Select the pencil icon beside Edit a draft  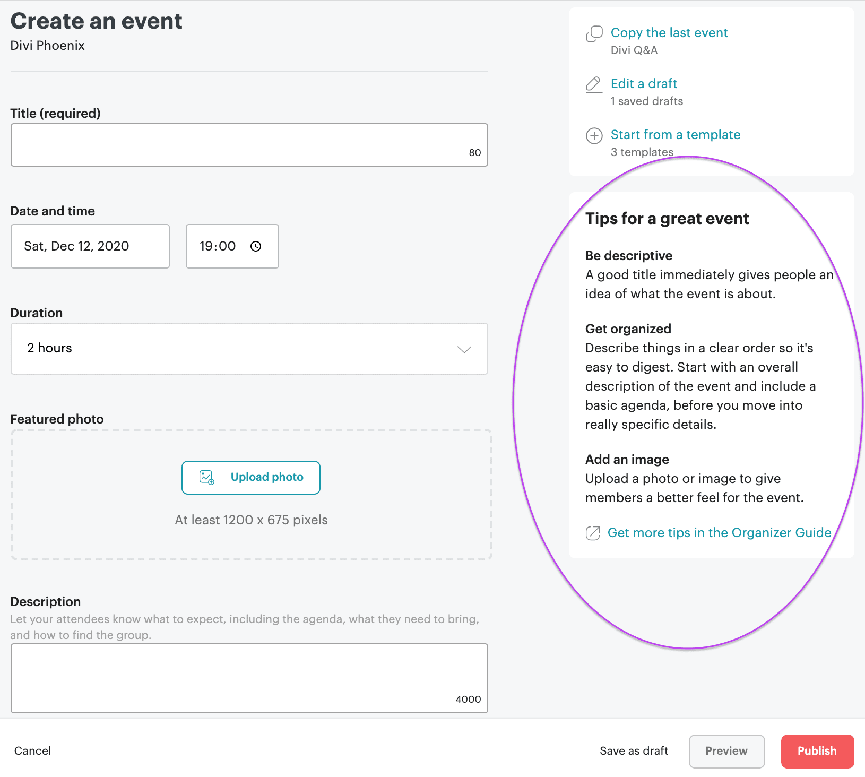pos(594,84)
